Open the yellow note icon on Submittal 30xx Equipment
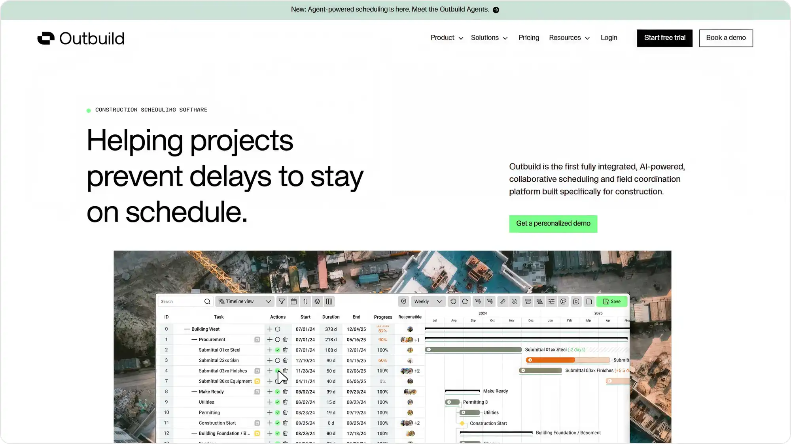791x444 pixels. point(257,381)
